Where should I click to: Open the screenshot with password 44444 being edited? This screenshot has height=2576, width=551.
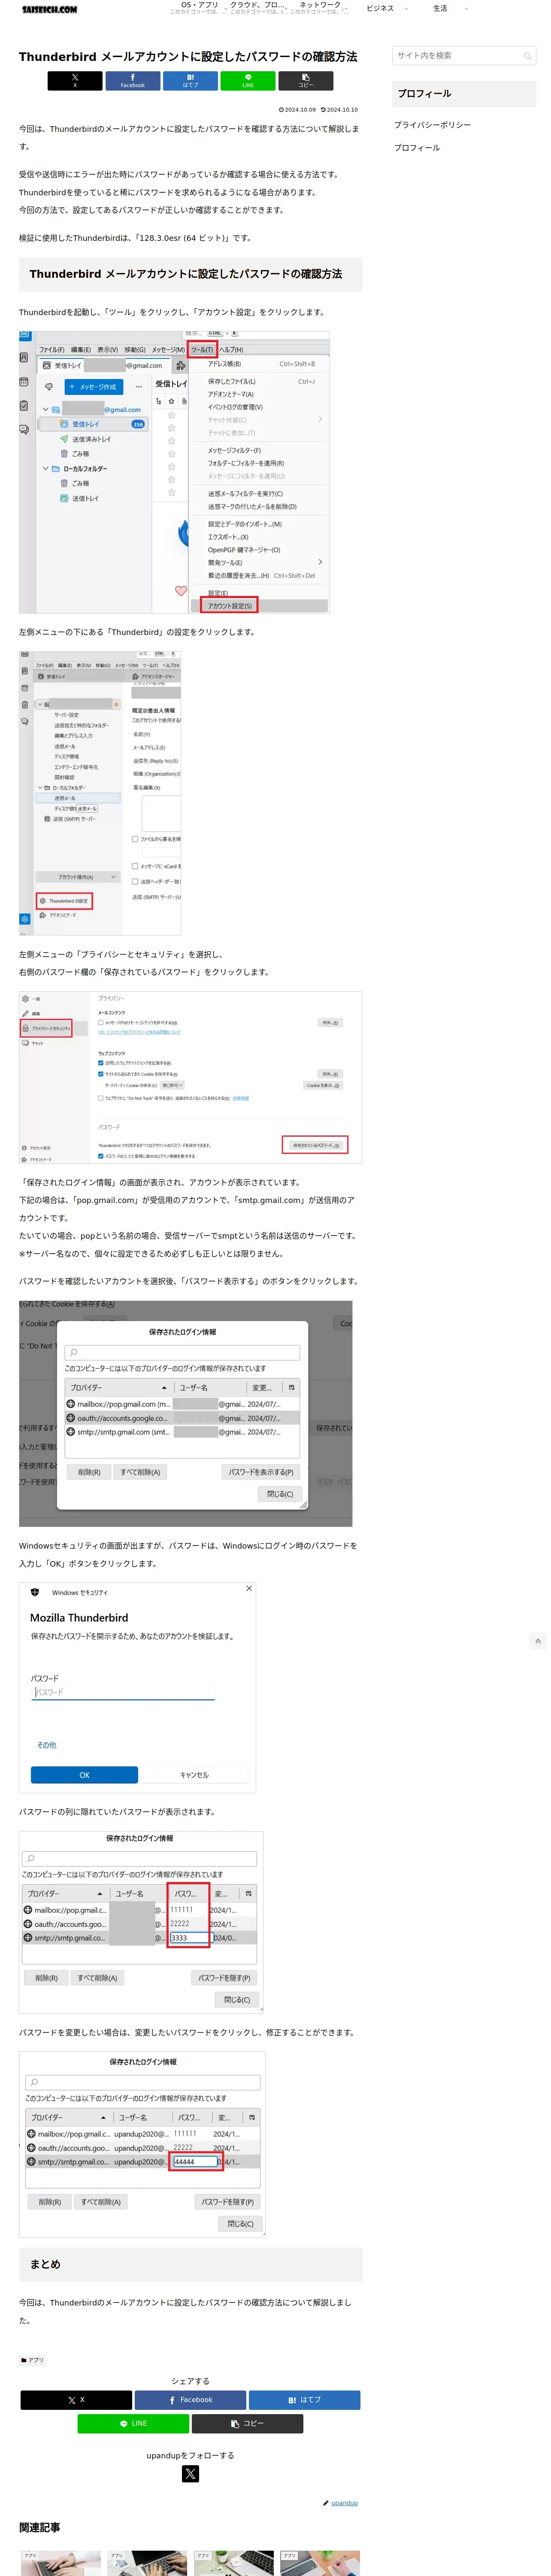pos(142,2145)
